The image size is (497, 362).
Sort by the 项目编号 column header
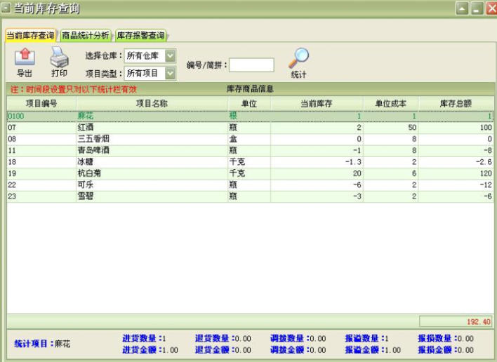pos(41,104)
